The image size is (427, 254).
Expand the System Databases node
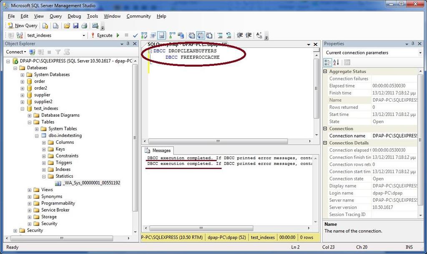click(23, 75)
